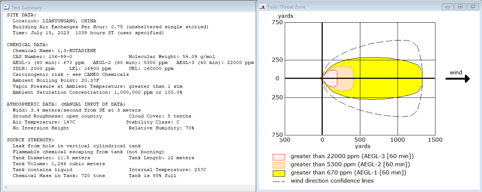Click the Text Summary window icon
482x192 pixels.
(x=7, y=7)
